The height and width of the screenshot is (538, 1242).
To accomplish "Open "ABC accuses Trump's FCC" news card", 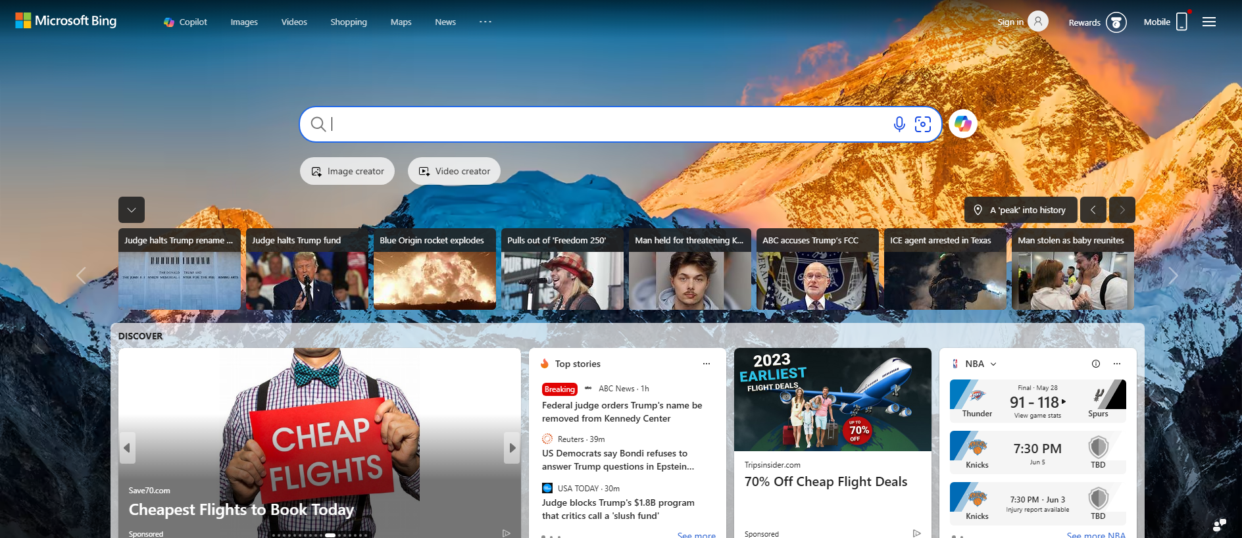I will tap(818, 269).
